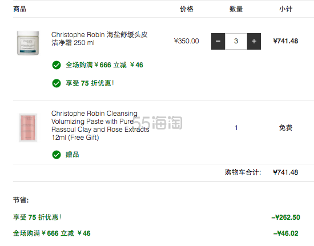This screenshot has width=314, height=246.
Task: Click the 价格 column header
Action: (187, 9)
